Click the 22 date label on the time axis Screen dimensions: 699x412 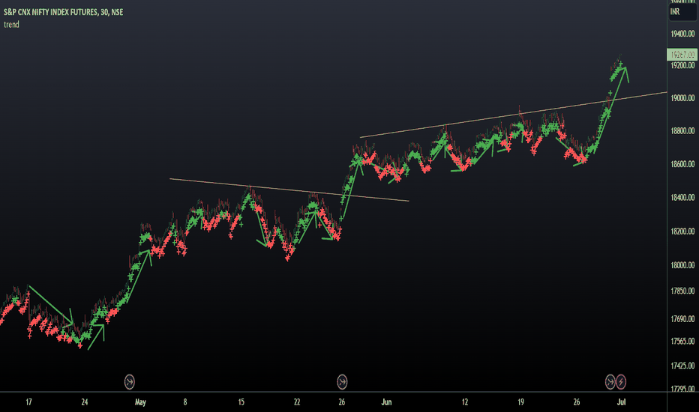pyautogui.click(x=297, y=402)
